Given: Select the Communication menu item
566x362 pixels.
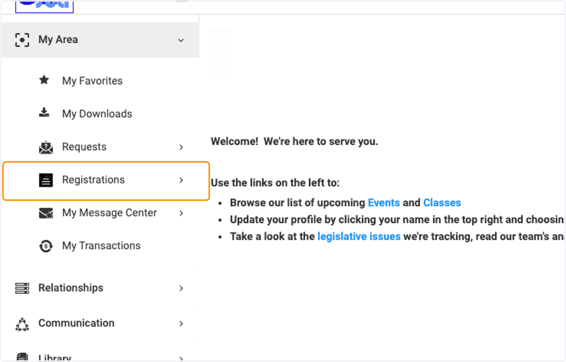Looking at the screenshot, I should click(76, 323).
